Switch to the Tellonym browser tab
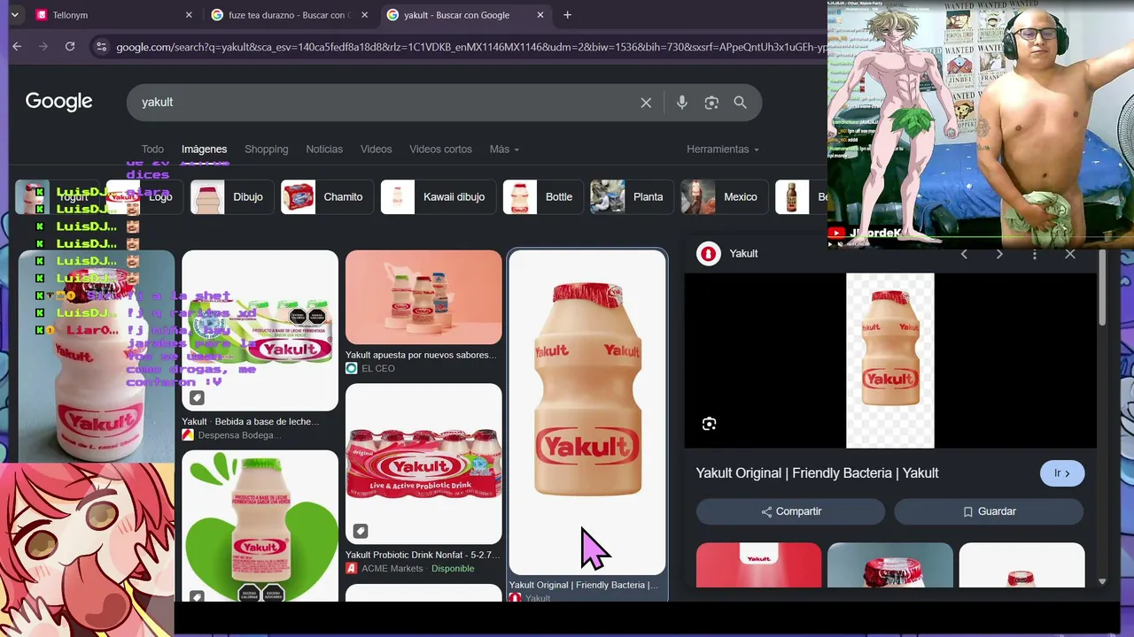Viewport: 1134px width, 637px height. pos(114,15)
